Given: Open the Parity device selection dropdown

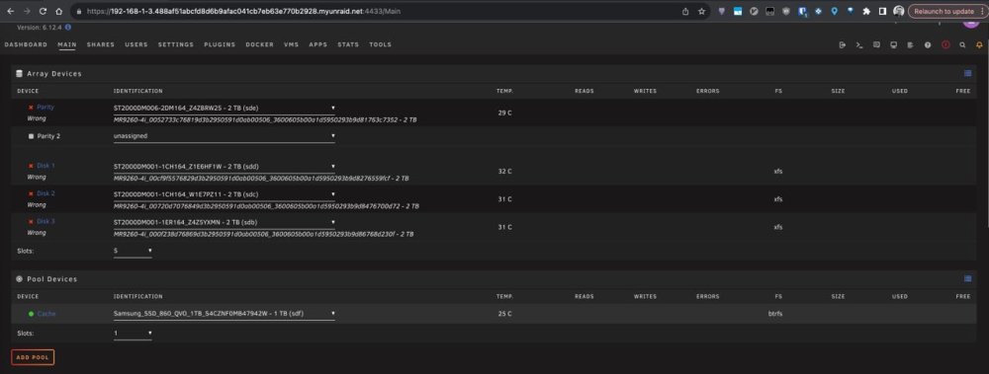Looking at the screenshot, I should [224, 109].
